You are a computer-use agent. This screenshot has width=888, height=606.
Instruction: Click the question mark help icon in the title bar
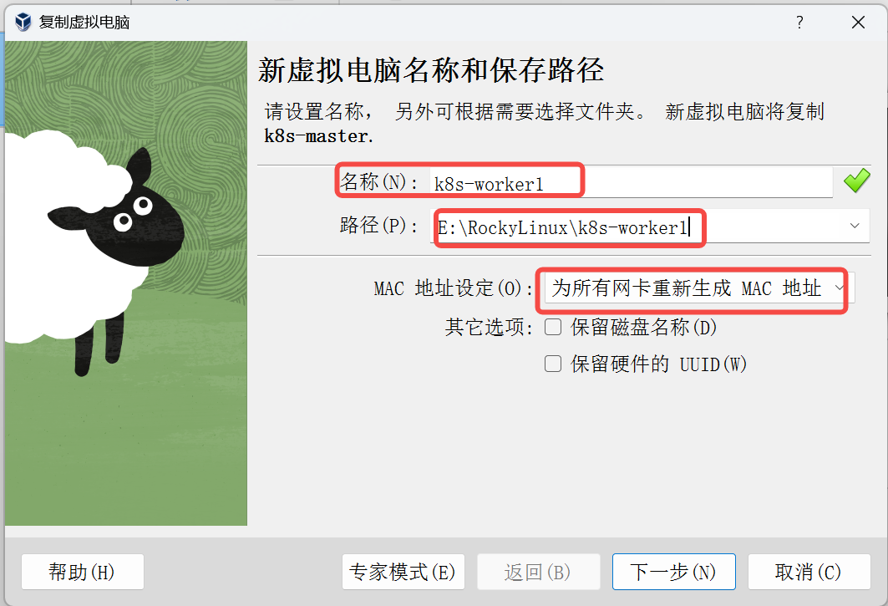click(799, 22)
